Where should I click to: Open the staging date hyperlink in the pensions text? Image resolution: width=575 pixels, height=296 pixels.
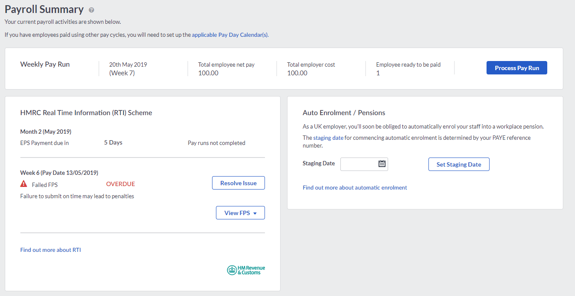pyautogui.click(x=328, y=138)
